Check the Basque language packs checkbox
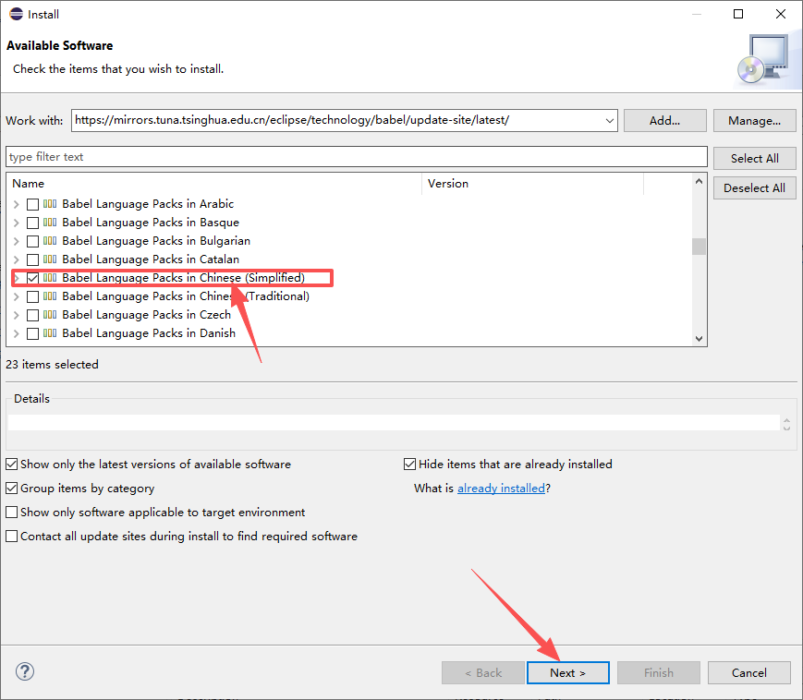 click(x=32, y=223)
